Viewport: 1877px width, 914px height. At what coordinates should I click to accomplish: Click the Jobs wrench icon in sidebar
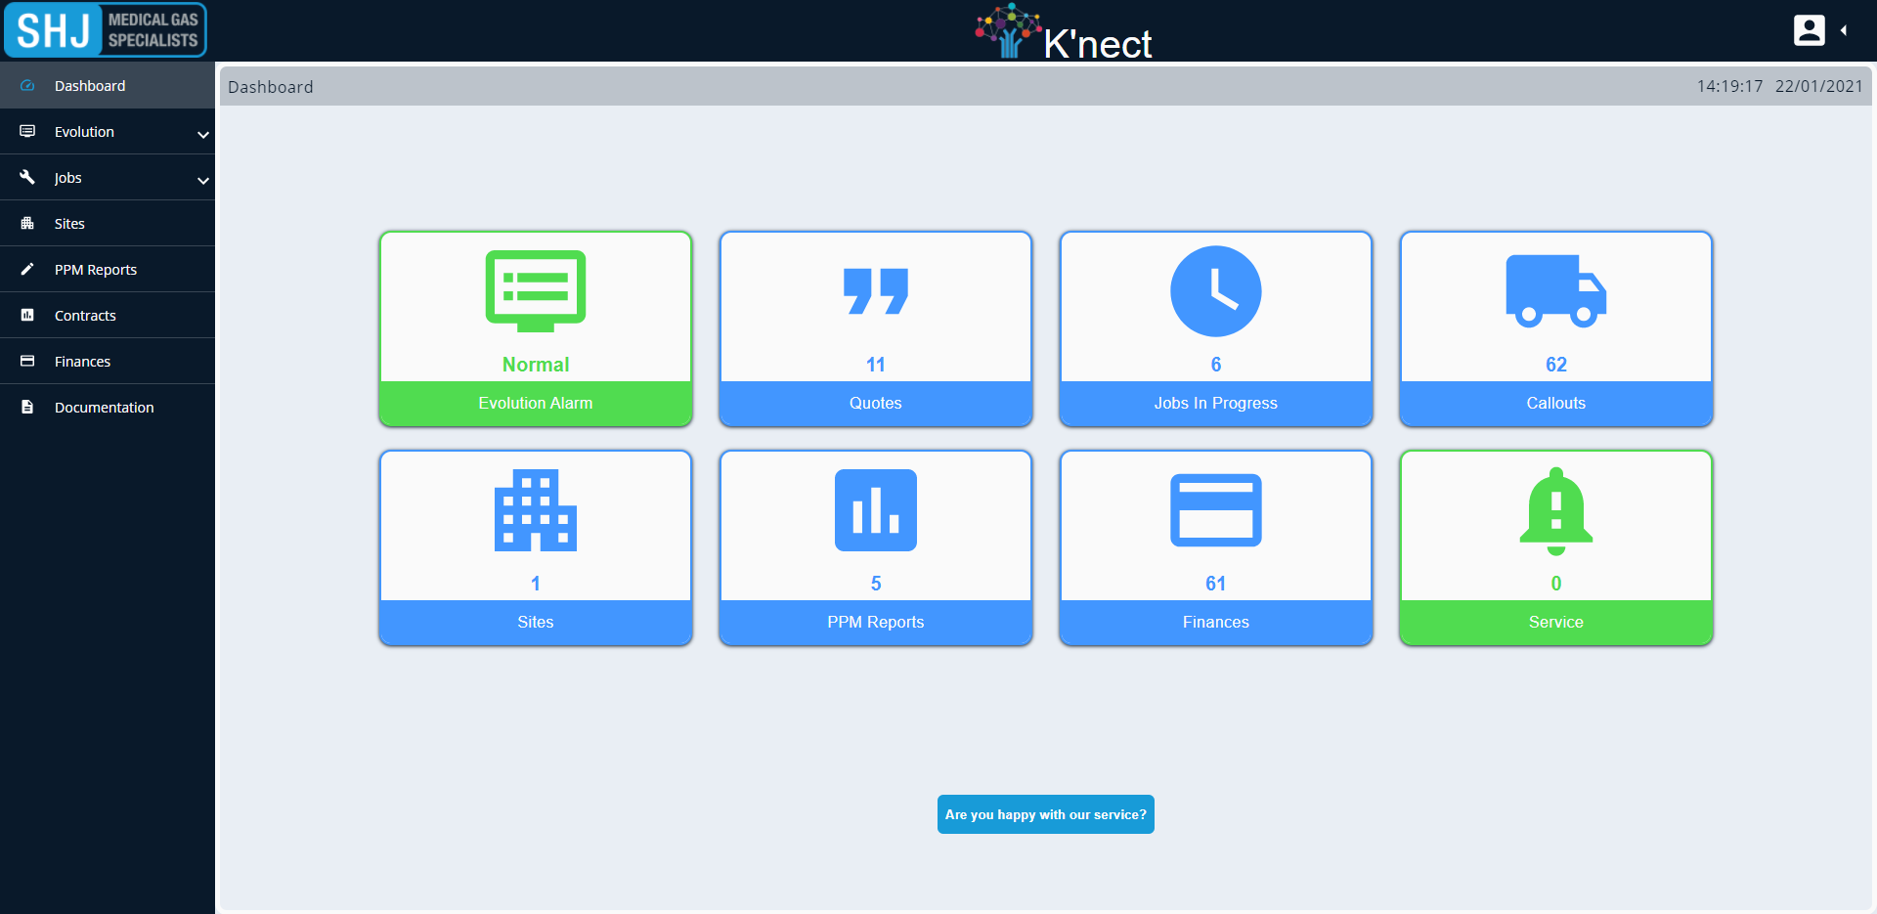(27, 177)
